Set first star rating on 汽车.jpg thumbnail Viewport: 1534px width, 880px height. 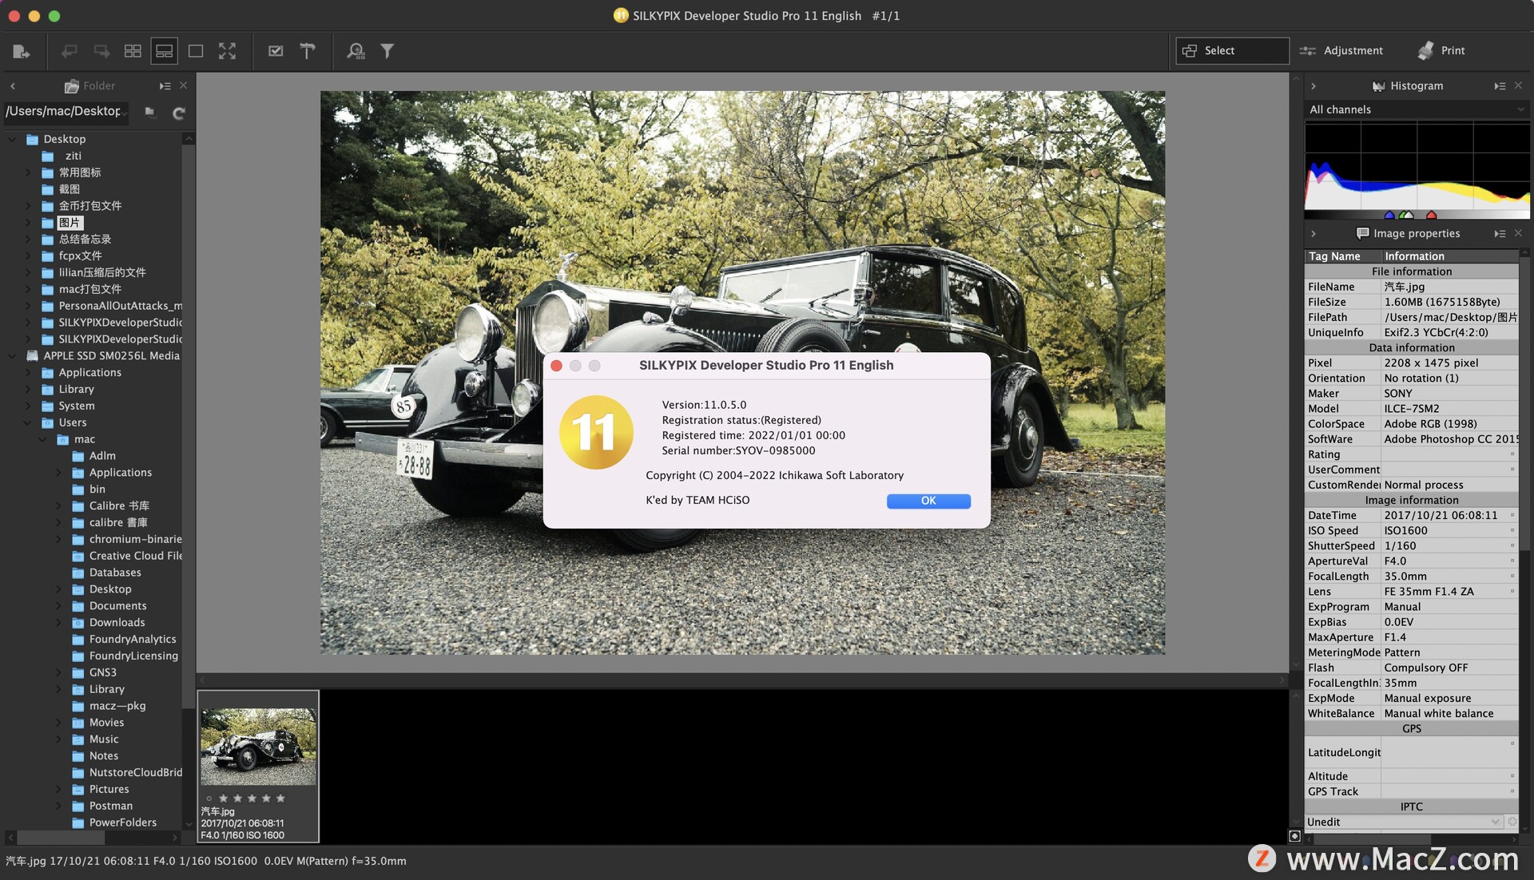[223, 798]
